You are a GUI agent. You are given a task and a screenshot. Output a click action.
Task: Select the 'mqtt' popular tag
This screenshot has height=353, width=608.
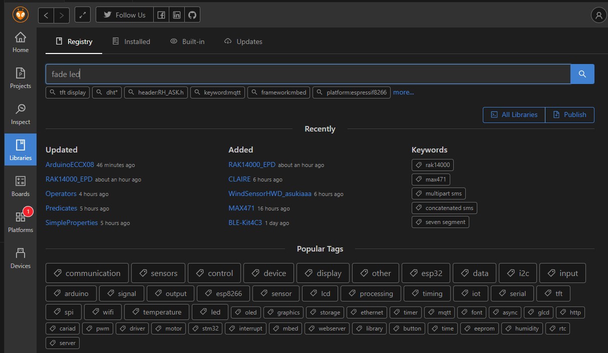point(439,312)
